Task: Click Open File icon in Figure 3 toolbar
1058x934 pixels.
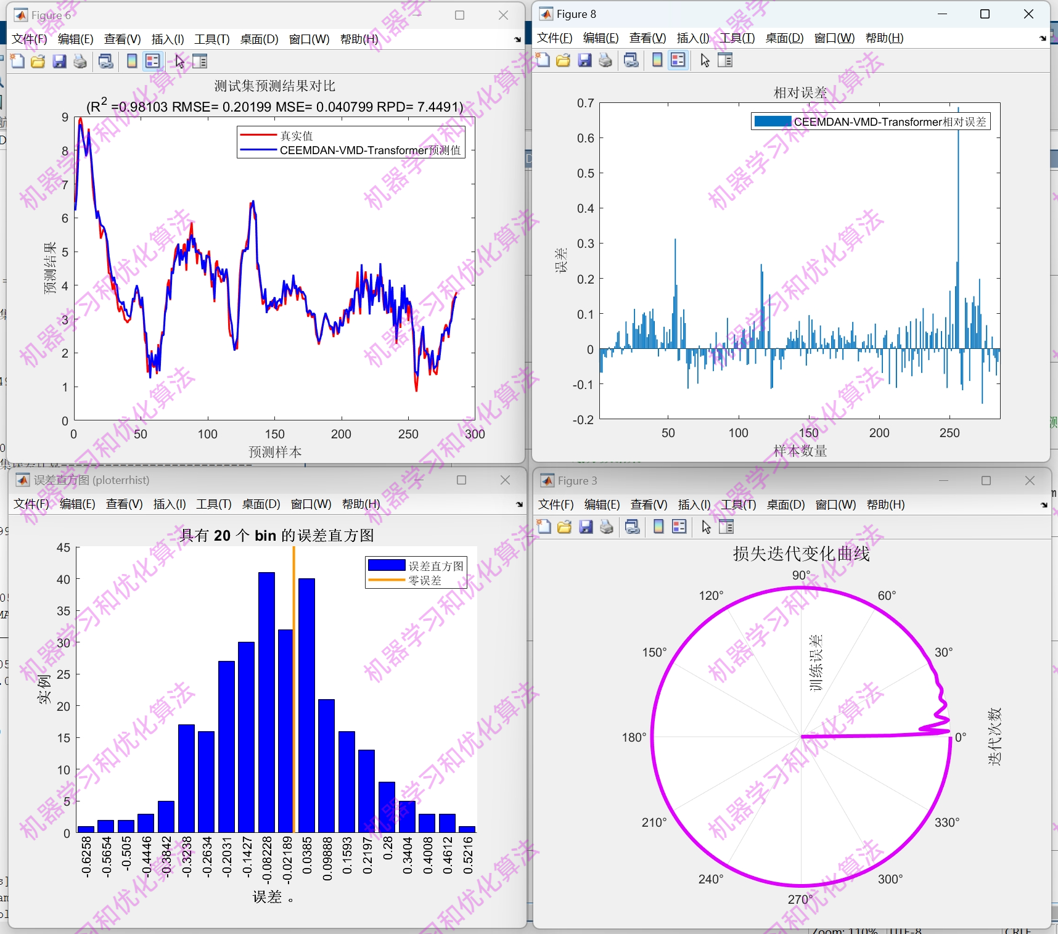Action: [565, 526]
